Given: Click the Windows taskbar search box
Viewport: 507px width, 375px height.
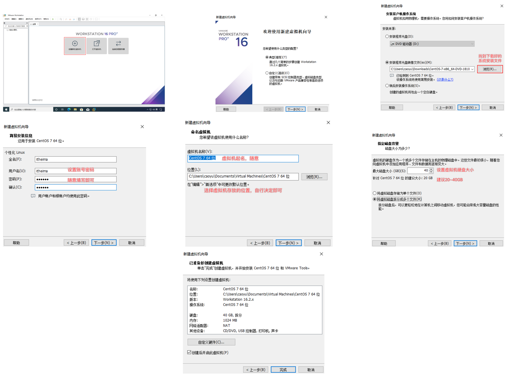Looking at the screenshot, I should coord(32,110).
